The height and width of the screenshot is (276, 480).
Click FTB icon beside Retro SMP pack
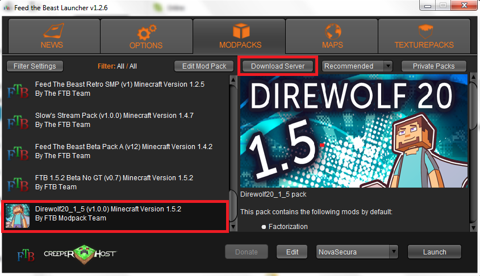point(18,89)
